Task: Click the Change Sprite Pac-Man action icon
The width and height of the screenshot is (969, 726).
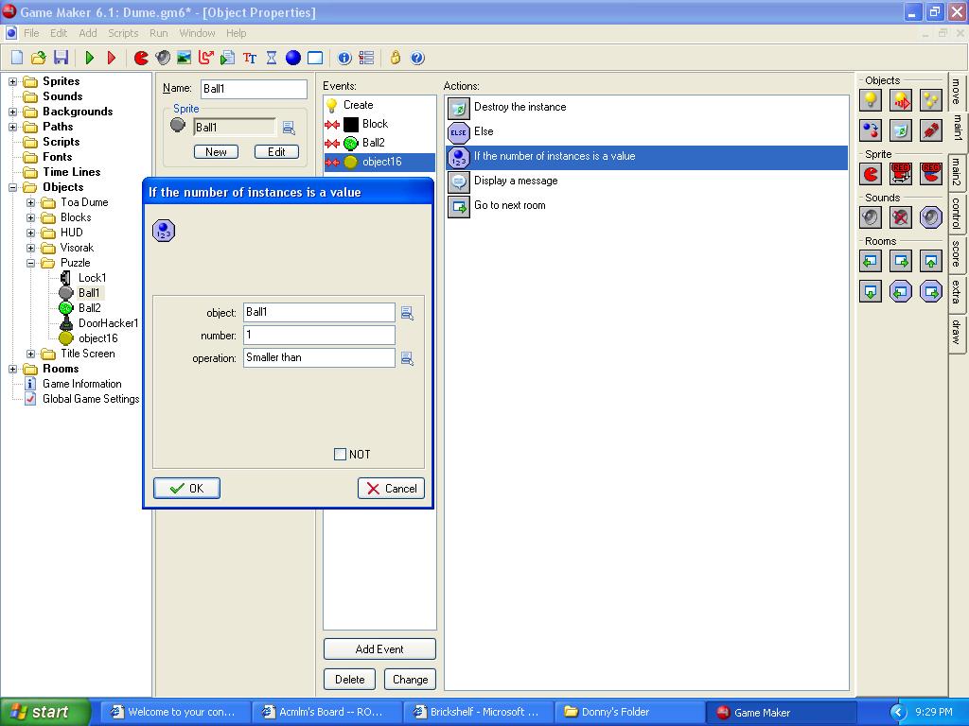Action: [871, 174]
